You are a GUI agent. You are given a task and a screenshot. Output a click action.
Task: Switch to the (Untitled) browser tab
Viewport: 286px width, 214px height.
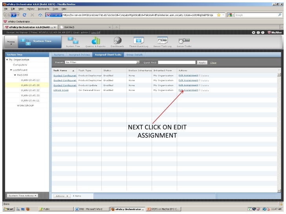click(x=86, y=27)
